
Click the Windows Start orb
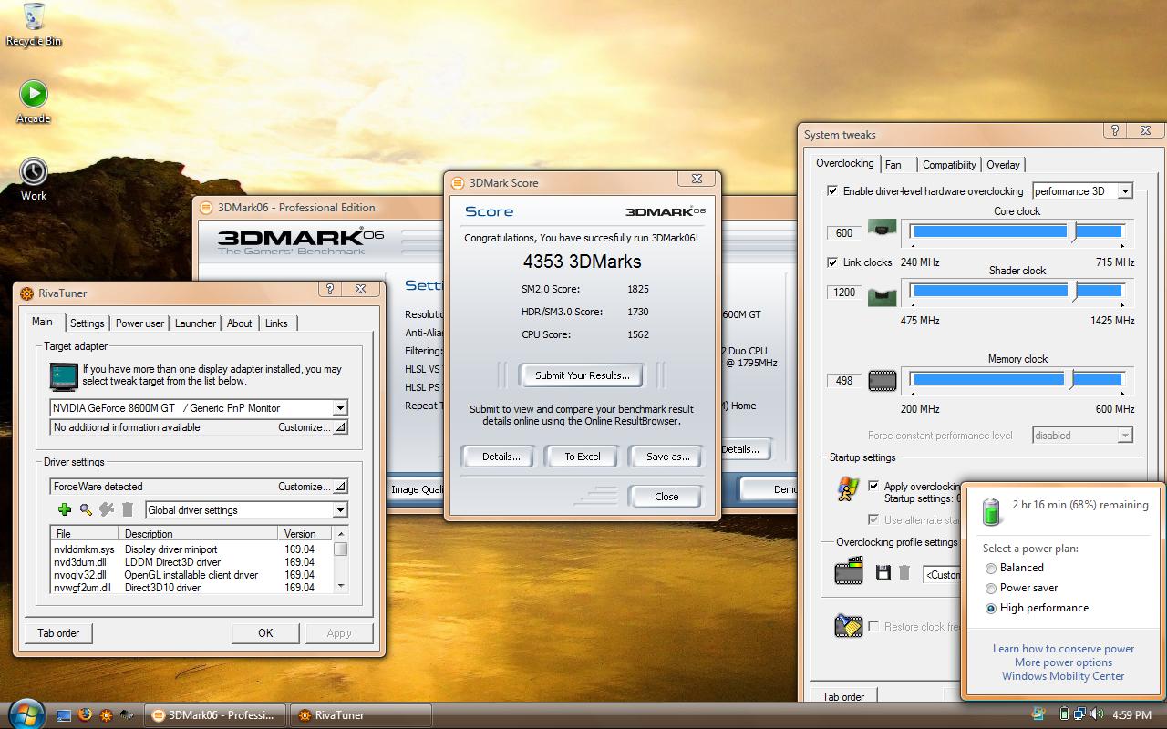(25, 713)
